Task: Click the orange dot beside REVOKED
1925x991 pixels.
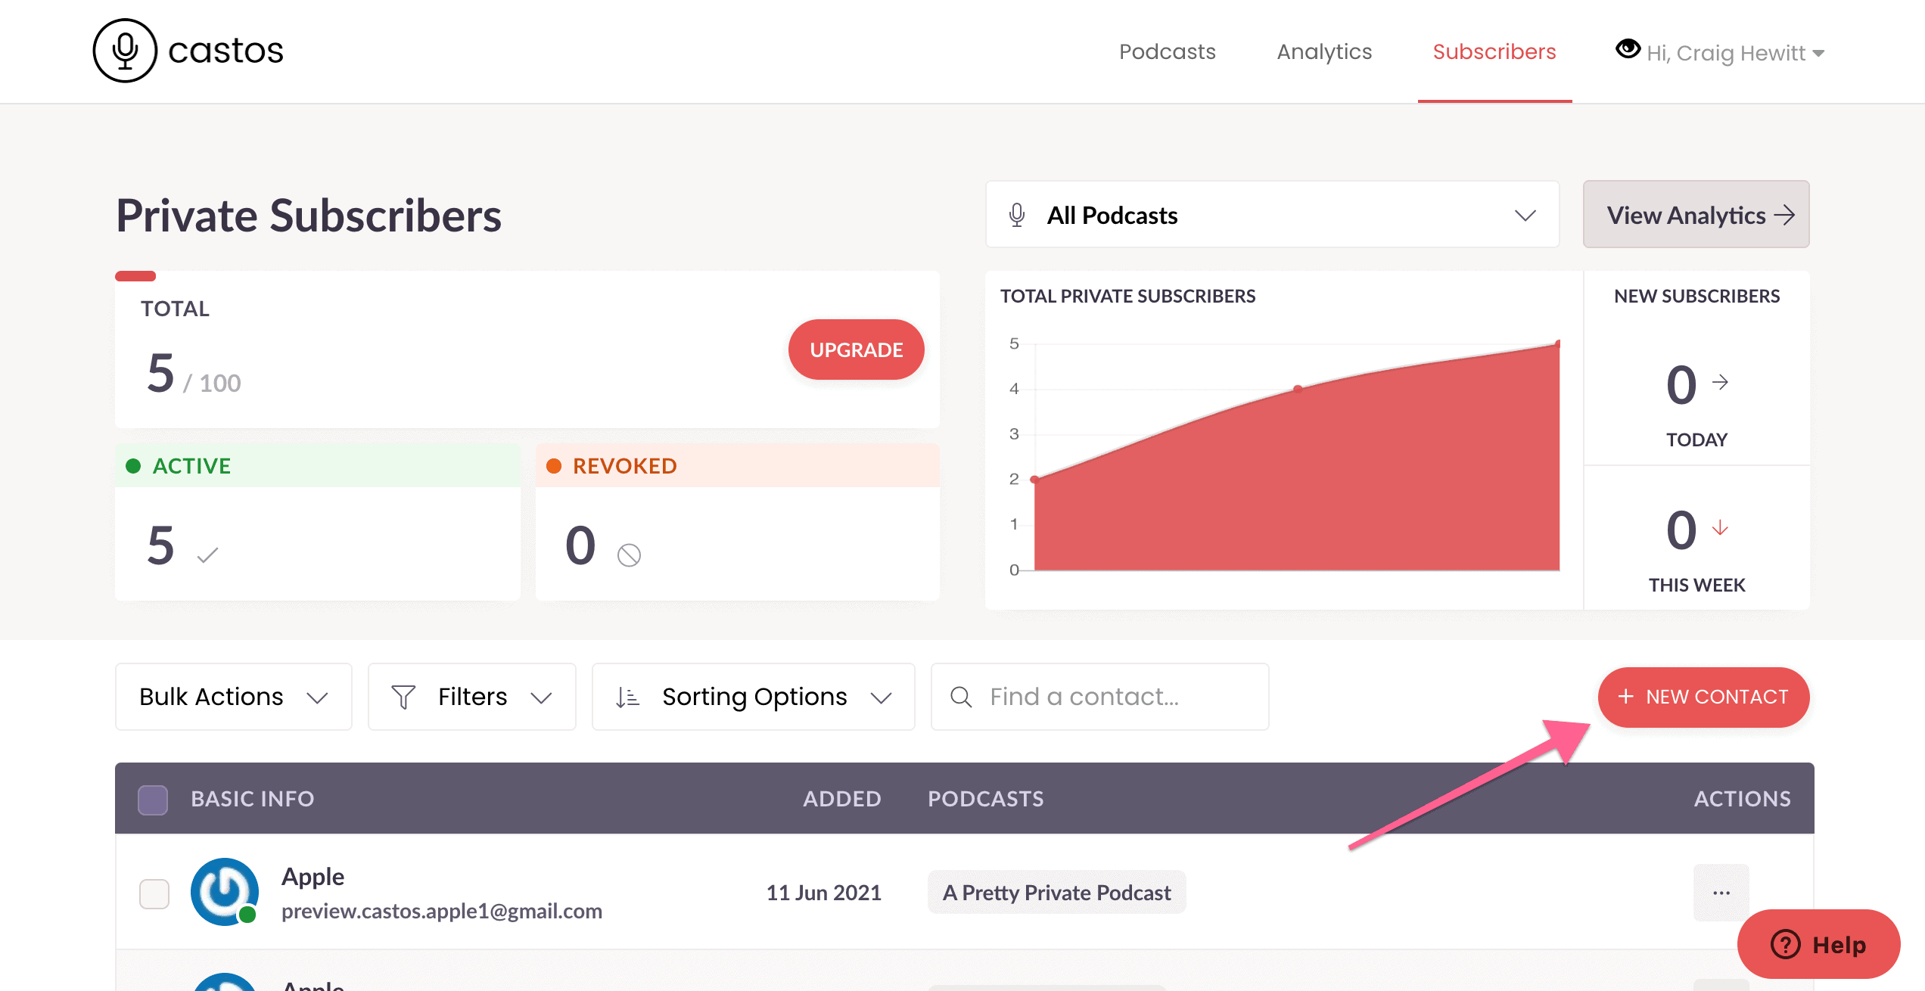Action: tap(554, 466)
